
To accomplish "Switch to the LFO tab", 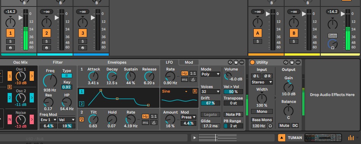I will [x=169, y=62].
